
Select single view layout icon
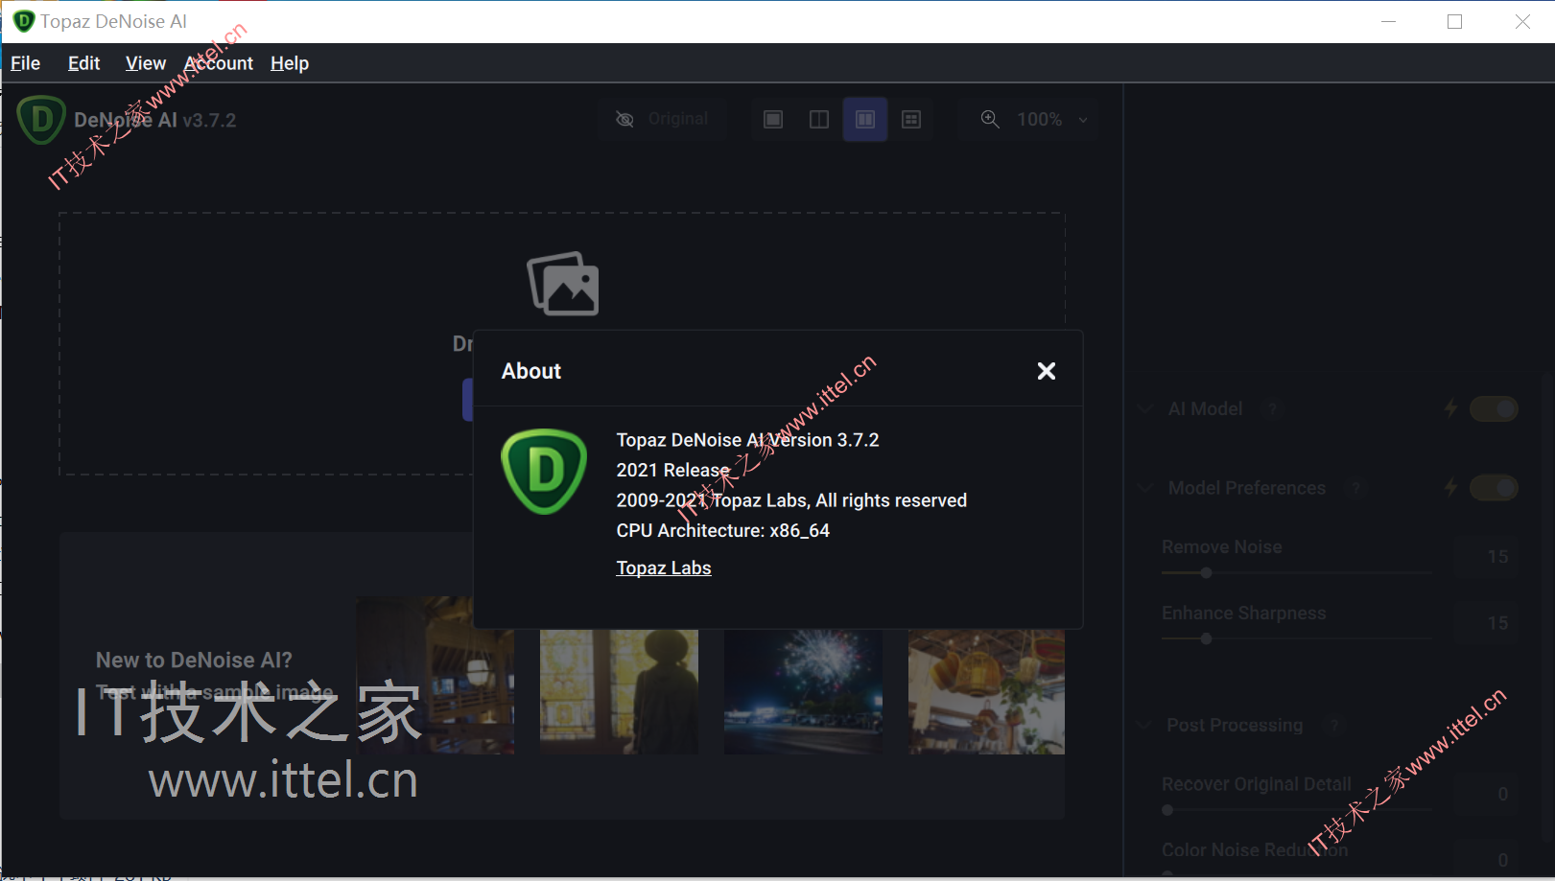pyautogui.click(x=773, y=119)
